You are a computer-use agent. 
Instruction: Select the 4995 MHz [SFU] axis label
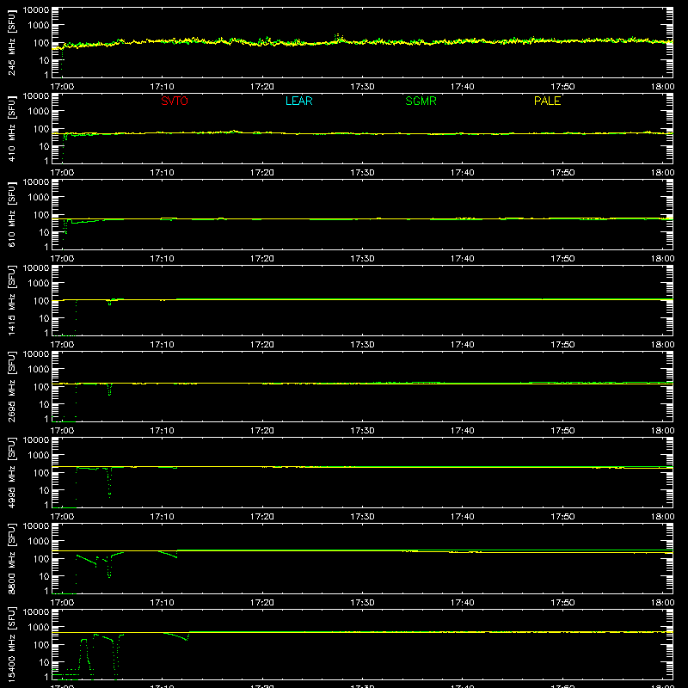coord(12,472)
